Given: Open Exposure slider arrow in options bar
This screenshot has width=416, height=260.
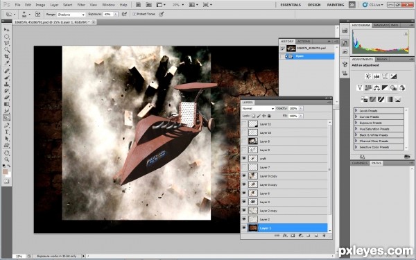Looking at the screenshot, I should click(116, 15).
